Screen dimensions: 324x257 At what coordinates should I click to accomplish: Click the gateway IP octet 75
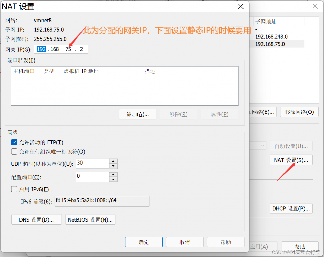point(68,49)
